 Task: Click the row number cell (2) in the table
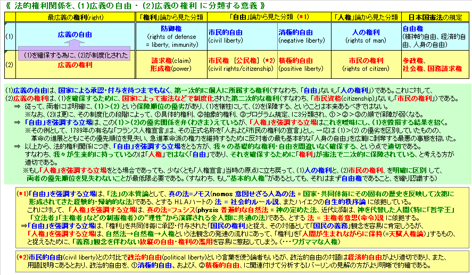click(x=10, y=64)
